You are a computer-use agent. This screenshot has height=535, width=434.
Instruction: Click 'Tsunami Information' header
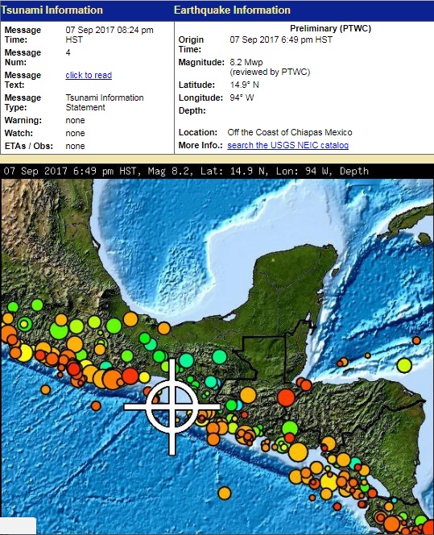pos(52,10)
